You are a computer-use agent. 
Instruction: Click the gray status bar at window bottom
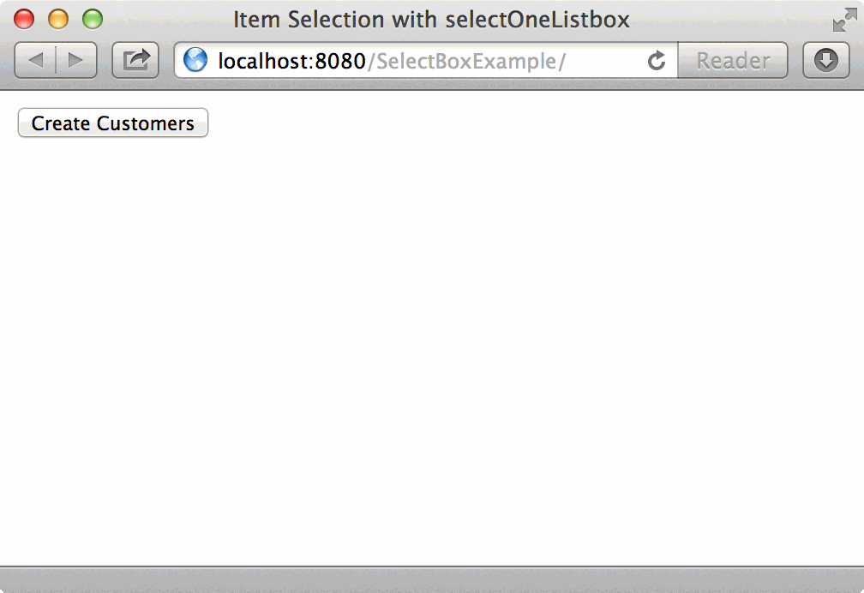pos(432,580)
